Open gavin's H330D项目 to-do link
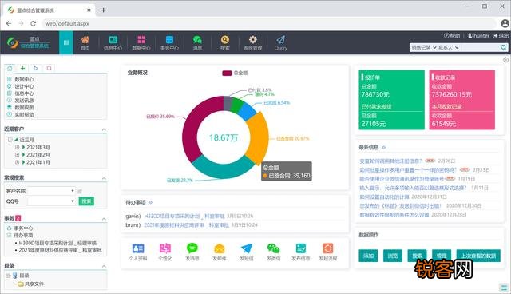The height and width of the screenshot is (294, 511). tap(184, 216)
